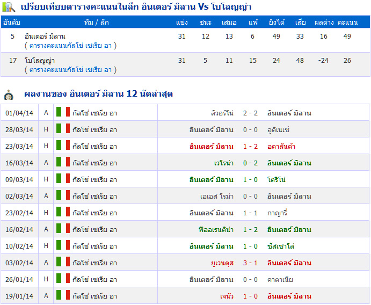Click Italy flag in 10/02/14 match row
Image resolution: width=371 pixels, height=305 pixels.
(x=63, y=245)
